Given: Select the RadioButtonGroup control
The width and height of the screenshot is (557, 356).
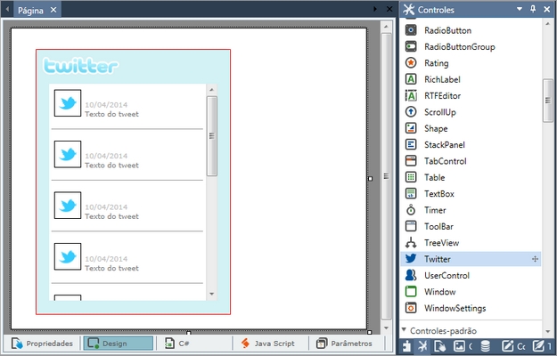Looking at the screenshot, I should tap(459, 46).
